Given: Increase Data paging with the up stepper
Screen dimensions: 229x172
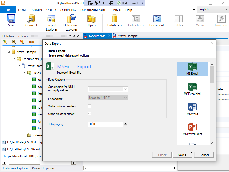Looking at the screenshot, I should tap(125, 123).
